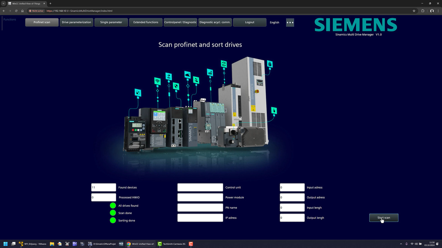Viewport: 442px width, 248px height.
Task: Open the Extended functions page
Action: tap(146, 22)
